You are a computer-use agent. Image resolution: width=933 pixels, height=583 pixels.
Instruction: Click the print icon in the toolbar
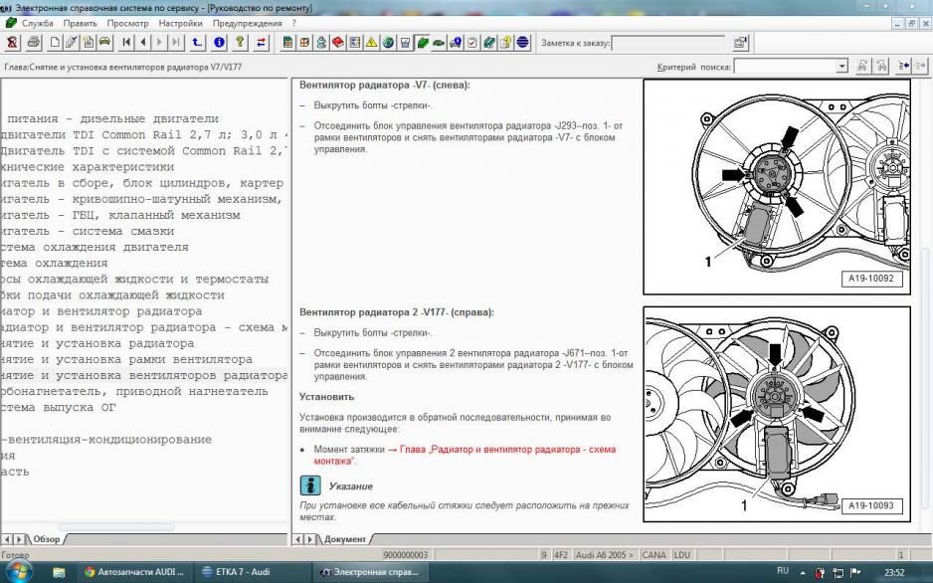[x=34, y=43]
